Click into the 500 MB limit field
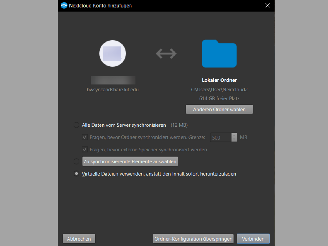328x246 pixels. pos(220,137)
